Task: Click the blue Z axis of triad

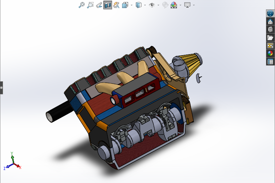Action: [x=8, y=167]
